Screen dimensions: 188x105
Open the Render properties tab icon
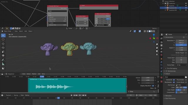click(162, 42)
